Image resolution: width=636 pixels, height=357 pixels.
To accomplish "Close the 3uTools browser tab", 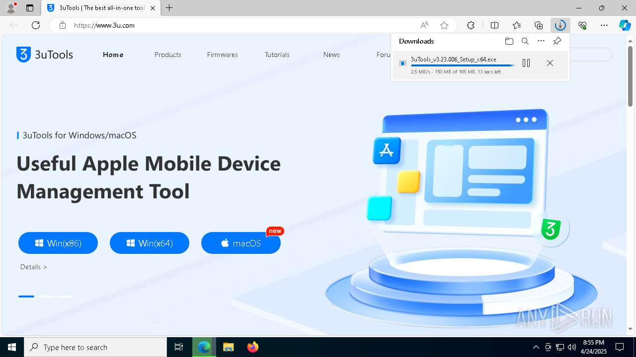I will [x=153, y=8].
